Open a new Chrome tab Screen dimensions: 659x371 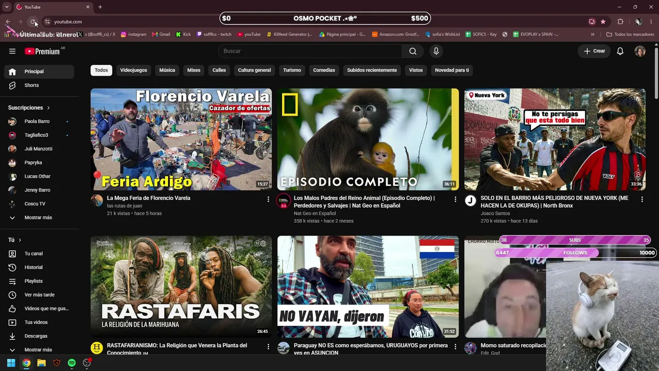click(100, 7)
